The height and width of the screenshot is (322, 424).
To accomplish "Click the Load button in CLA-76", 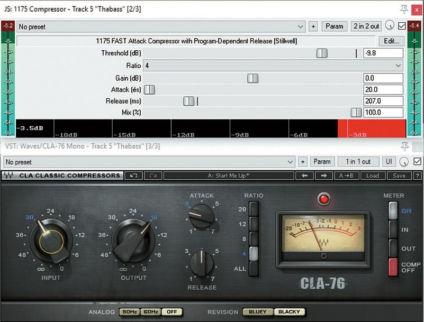I will tap(373, 176).
